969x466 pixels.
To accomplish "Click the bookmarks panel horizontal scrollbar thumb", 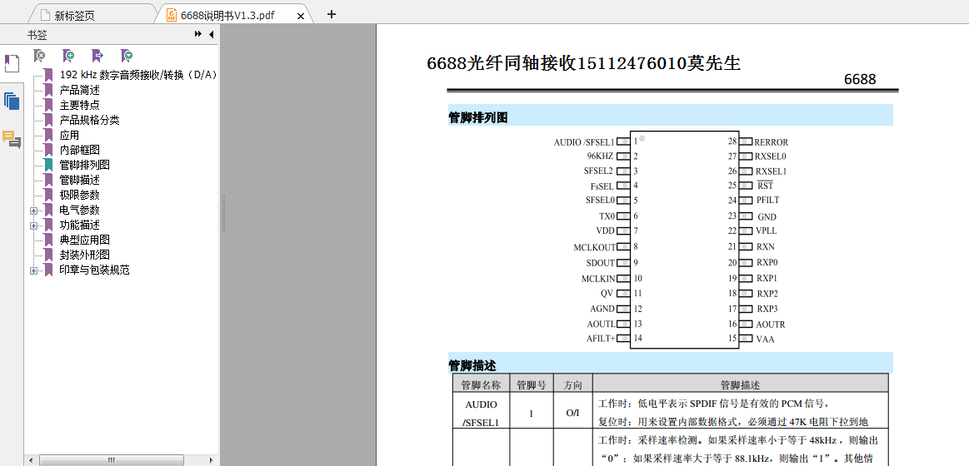I will [112, 460].
